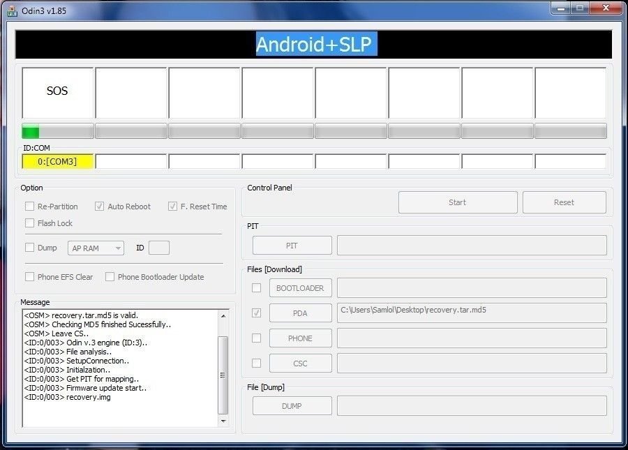Click the green flashing progress bar
The width and height of the screenshot is (628, 450).
pos(58,131)
